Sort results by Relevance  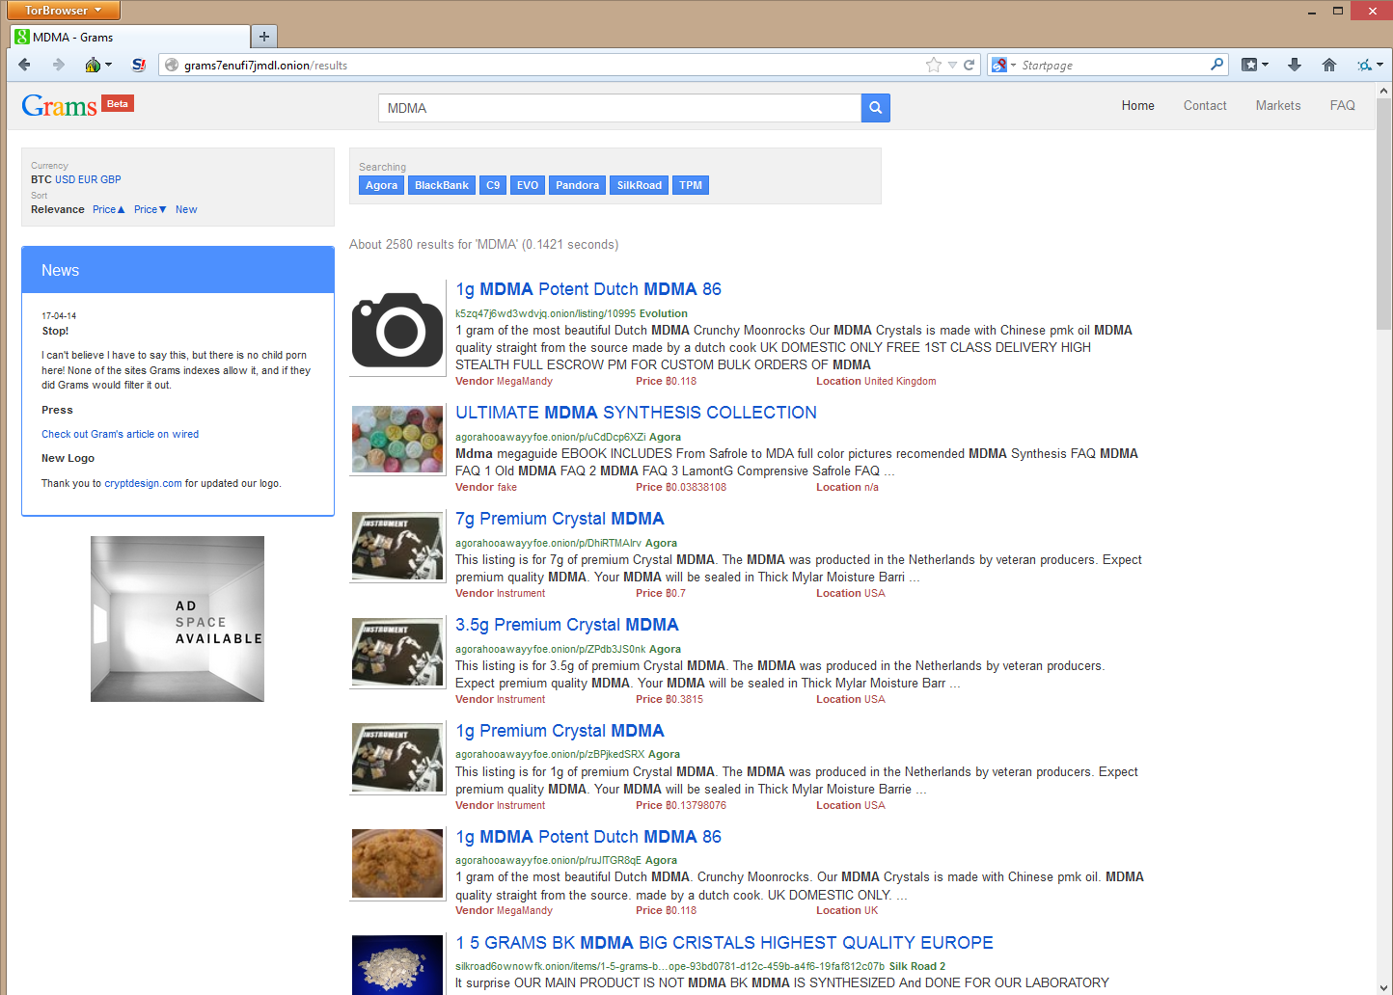pyautogui.click(x=58, y=209)
